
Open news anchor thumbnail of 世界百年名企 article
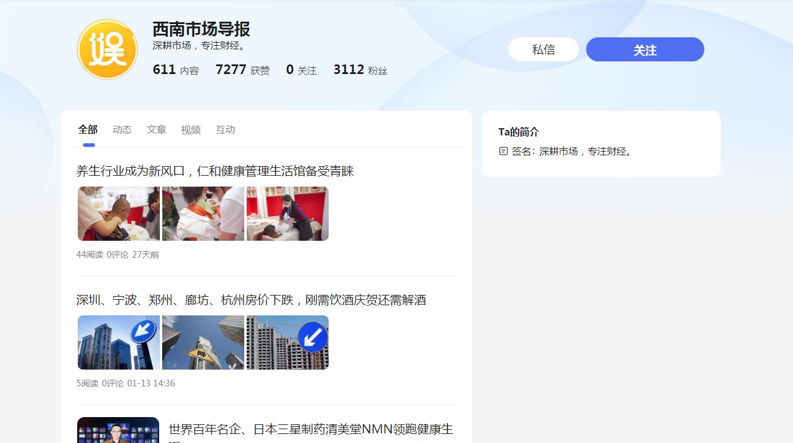(118, 430)
